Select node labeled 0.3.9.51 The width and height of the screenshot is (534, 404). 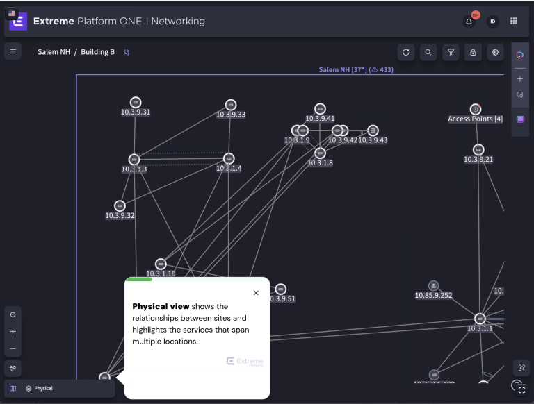[281, 289]
